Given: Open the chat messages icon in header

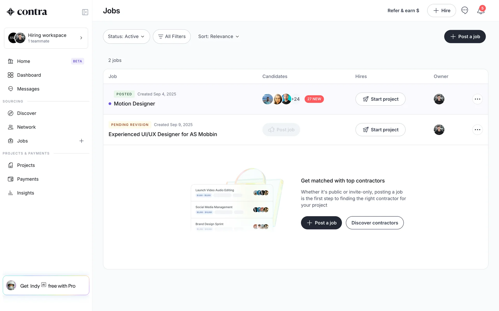Looking at the screenshot, I should tap(464, 11).
